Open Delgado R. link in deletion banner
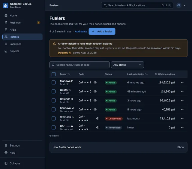Image resolution: width=192 pixels, height=169 pixels. [64, 53]
